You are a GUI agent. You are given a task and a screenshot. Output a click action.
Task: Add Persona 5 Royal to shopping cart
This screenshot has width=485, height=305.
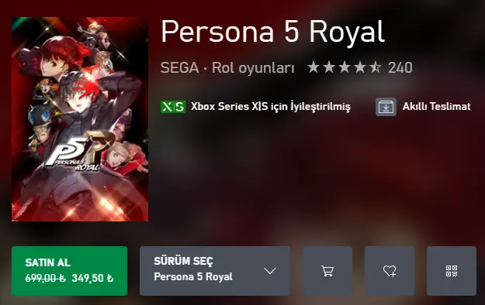coord(327,271)
